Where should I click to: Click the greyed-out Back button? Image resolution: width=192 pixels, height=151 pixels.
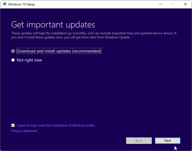pos(139,141)
